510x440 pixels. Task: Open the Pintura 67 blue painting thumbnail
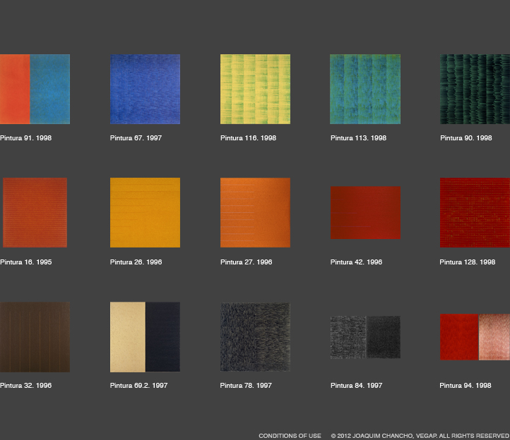click(x=145, y=89)
